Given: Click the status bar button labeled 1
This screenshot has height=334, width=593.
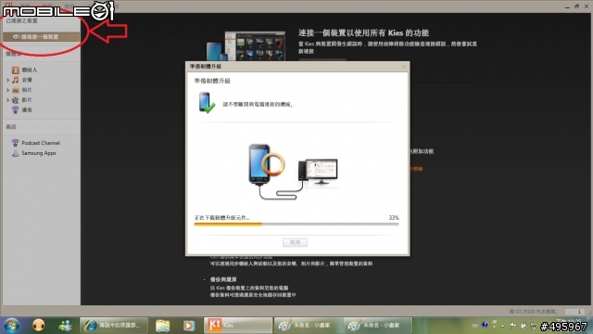Looking at the screenshot, I should 574,312.
